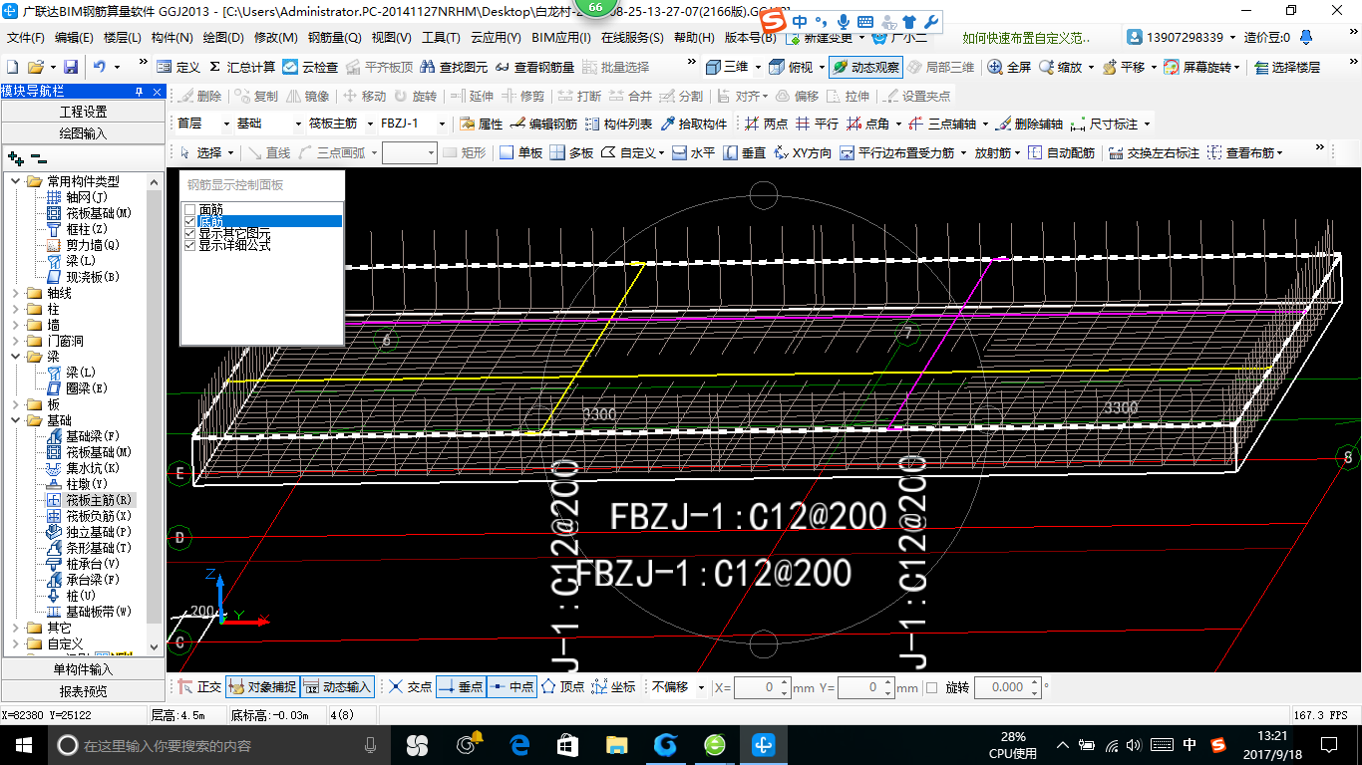Screen dimensions: 1362x765
Task: Select 两点 two-point axis tool
Action: 767,125
